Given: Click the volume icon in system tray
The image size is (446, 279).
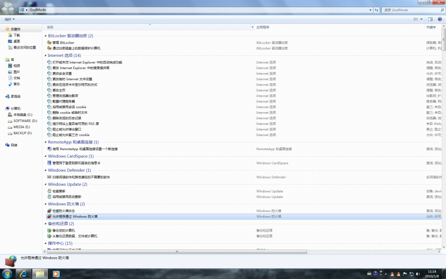Looking at the screenshot, I should click(418, 274).
